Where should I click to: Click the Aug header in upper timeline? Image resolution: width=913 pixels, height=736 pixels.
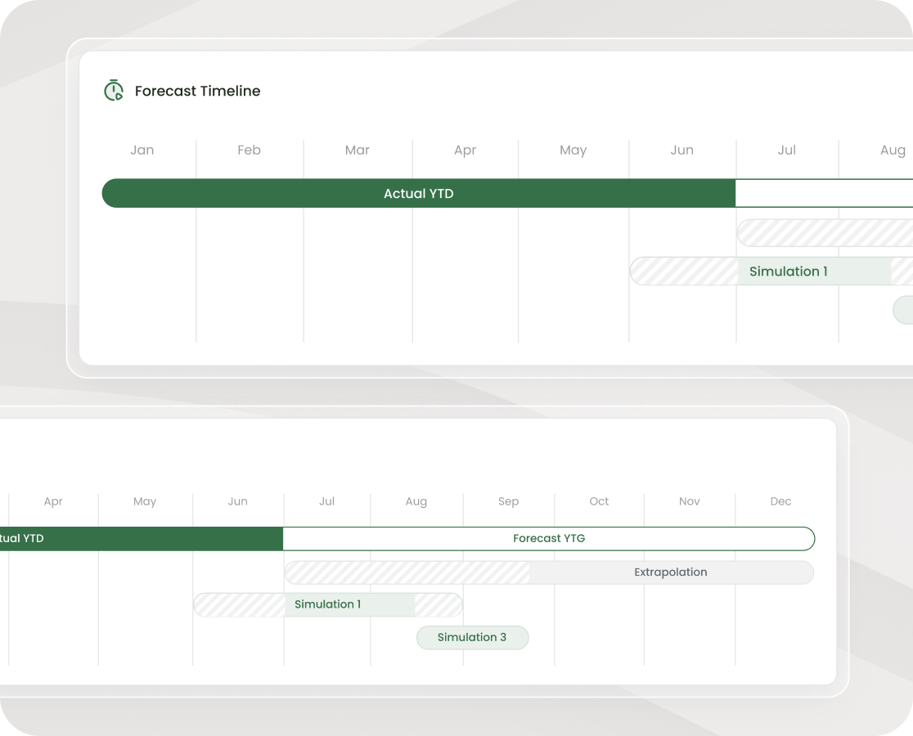tap(893, 150)
